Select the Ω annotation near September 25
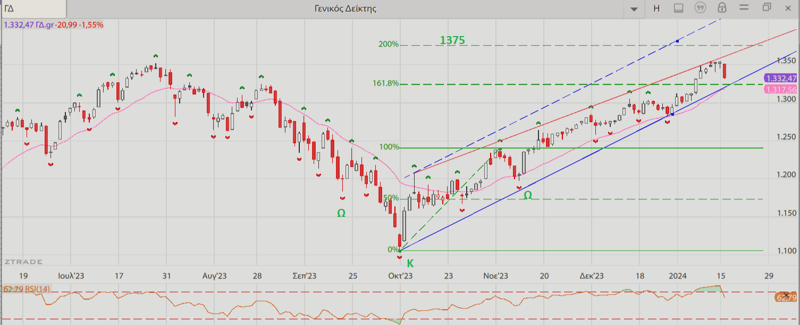 [x=341, y=213]
